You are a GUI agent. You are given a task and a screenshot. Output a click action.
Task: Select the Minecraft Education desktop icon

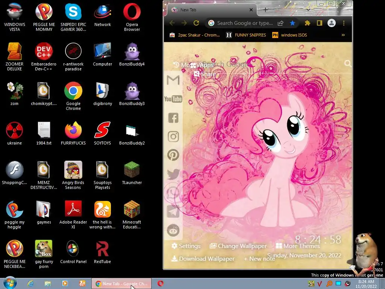132,214
